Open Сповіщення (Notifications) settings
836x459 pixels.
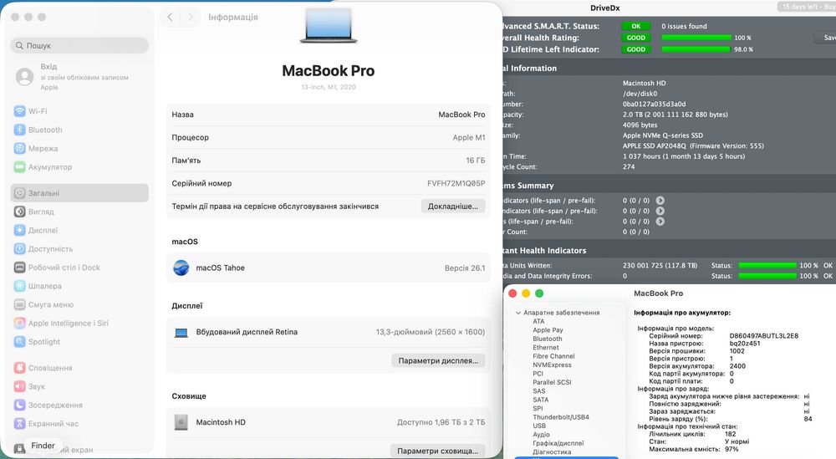(79, 368)
